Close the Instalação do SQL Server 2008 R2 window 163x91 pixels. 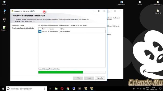pyautogui.click(x=104, y=11)
